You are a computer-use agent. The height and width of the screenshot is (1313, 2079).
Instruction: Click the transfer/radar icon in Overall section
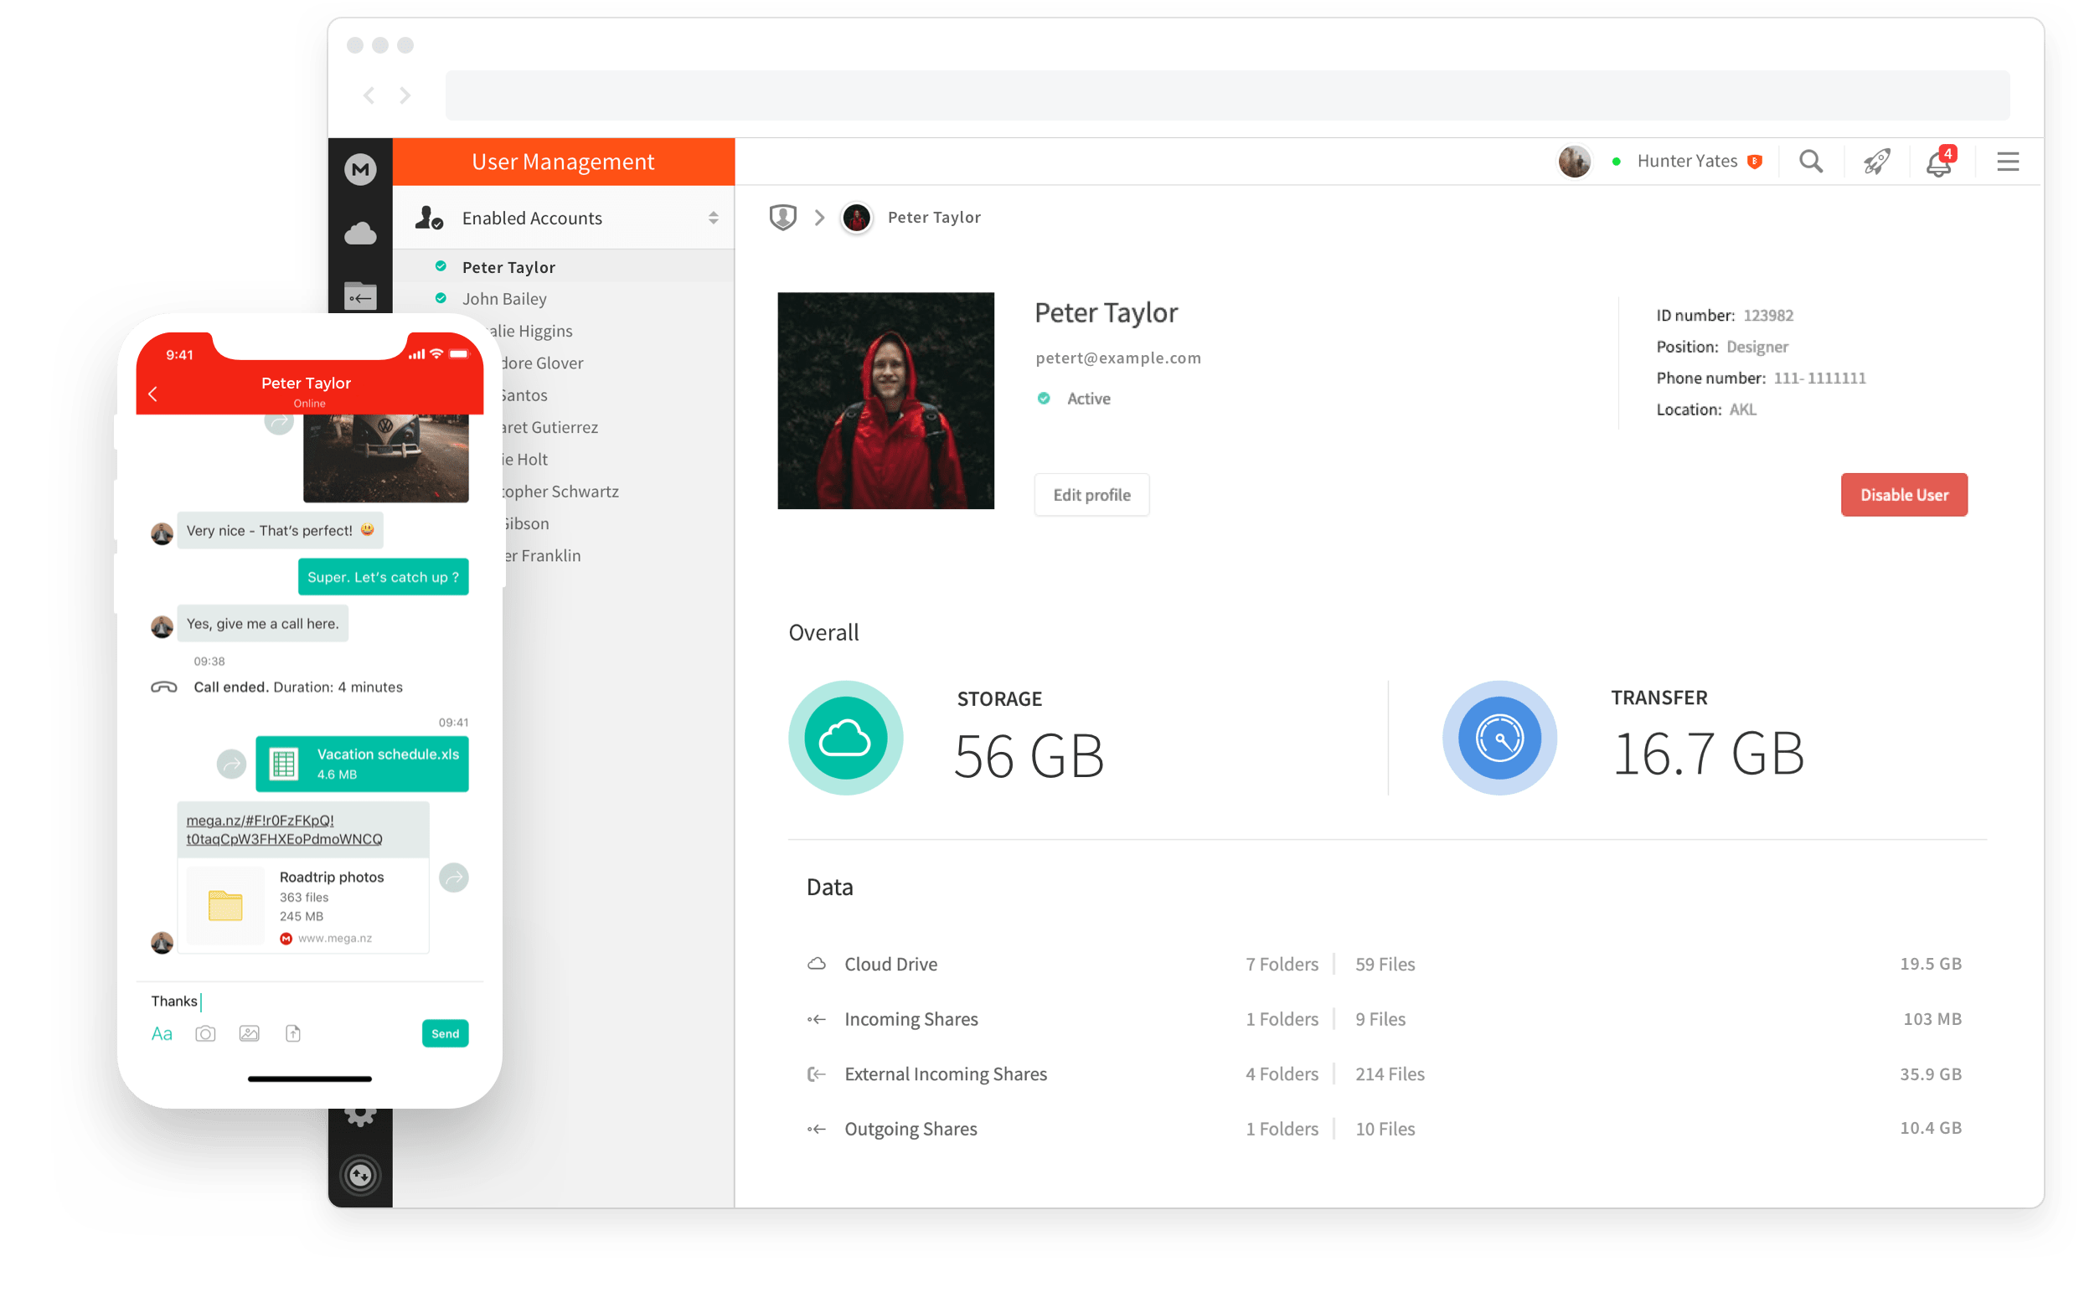[x=1499, y=739]
